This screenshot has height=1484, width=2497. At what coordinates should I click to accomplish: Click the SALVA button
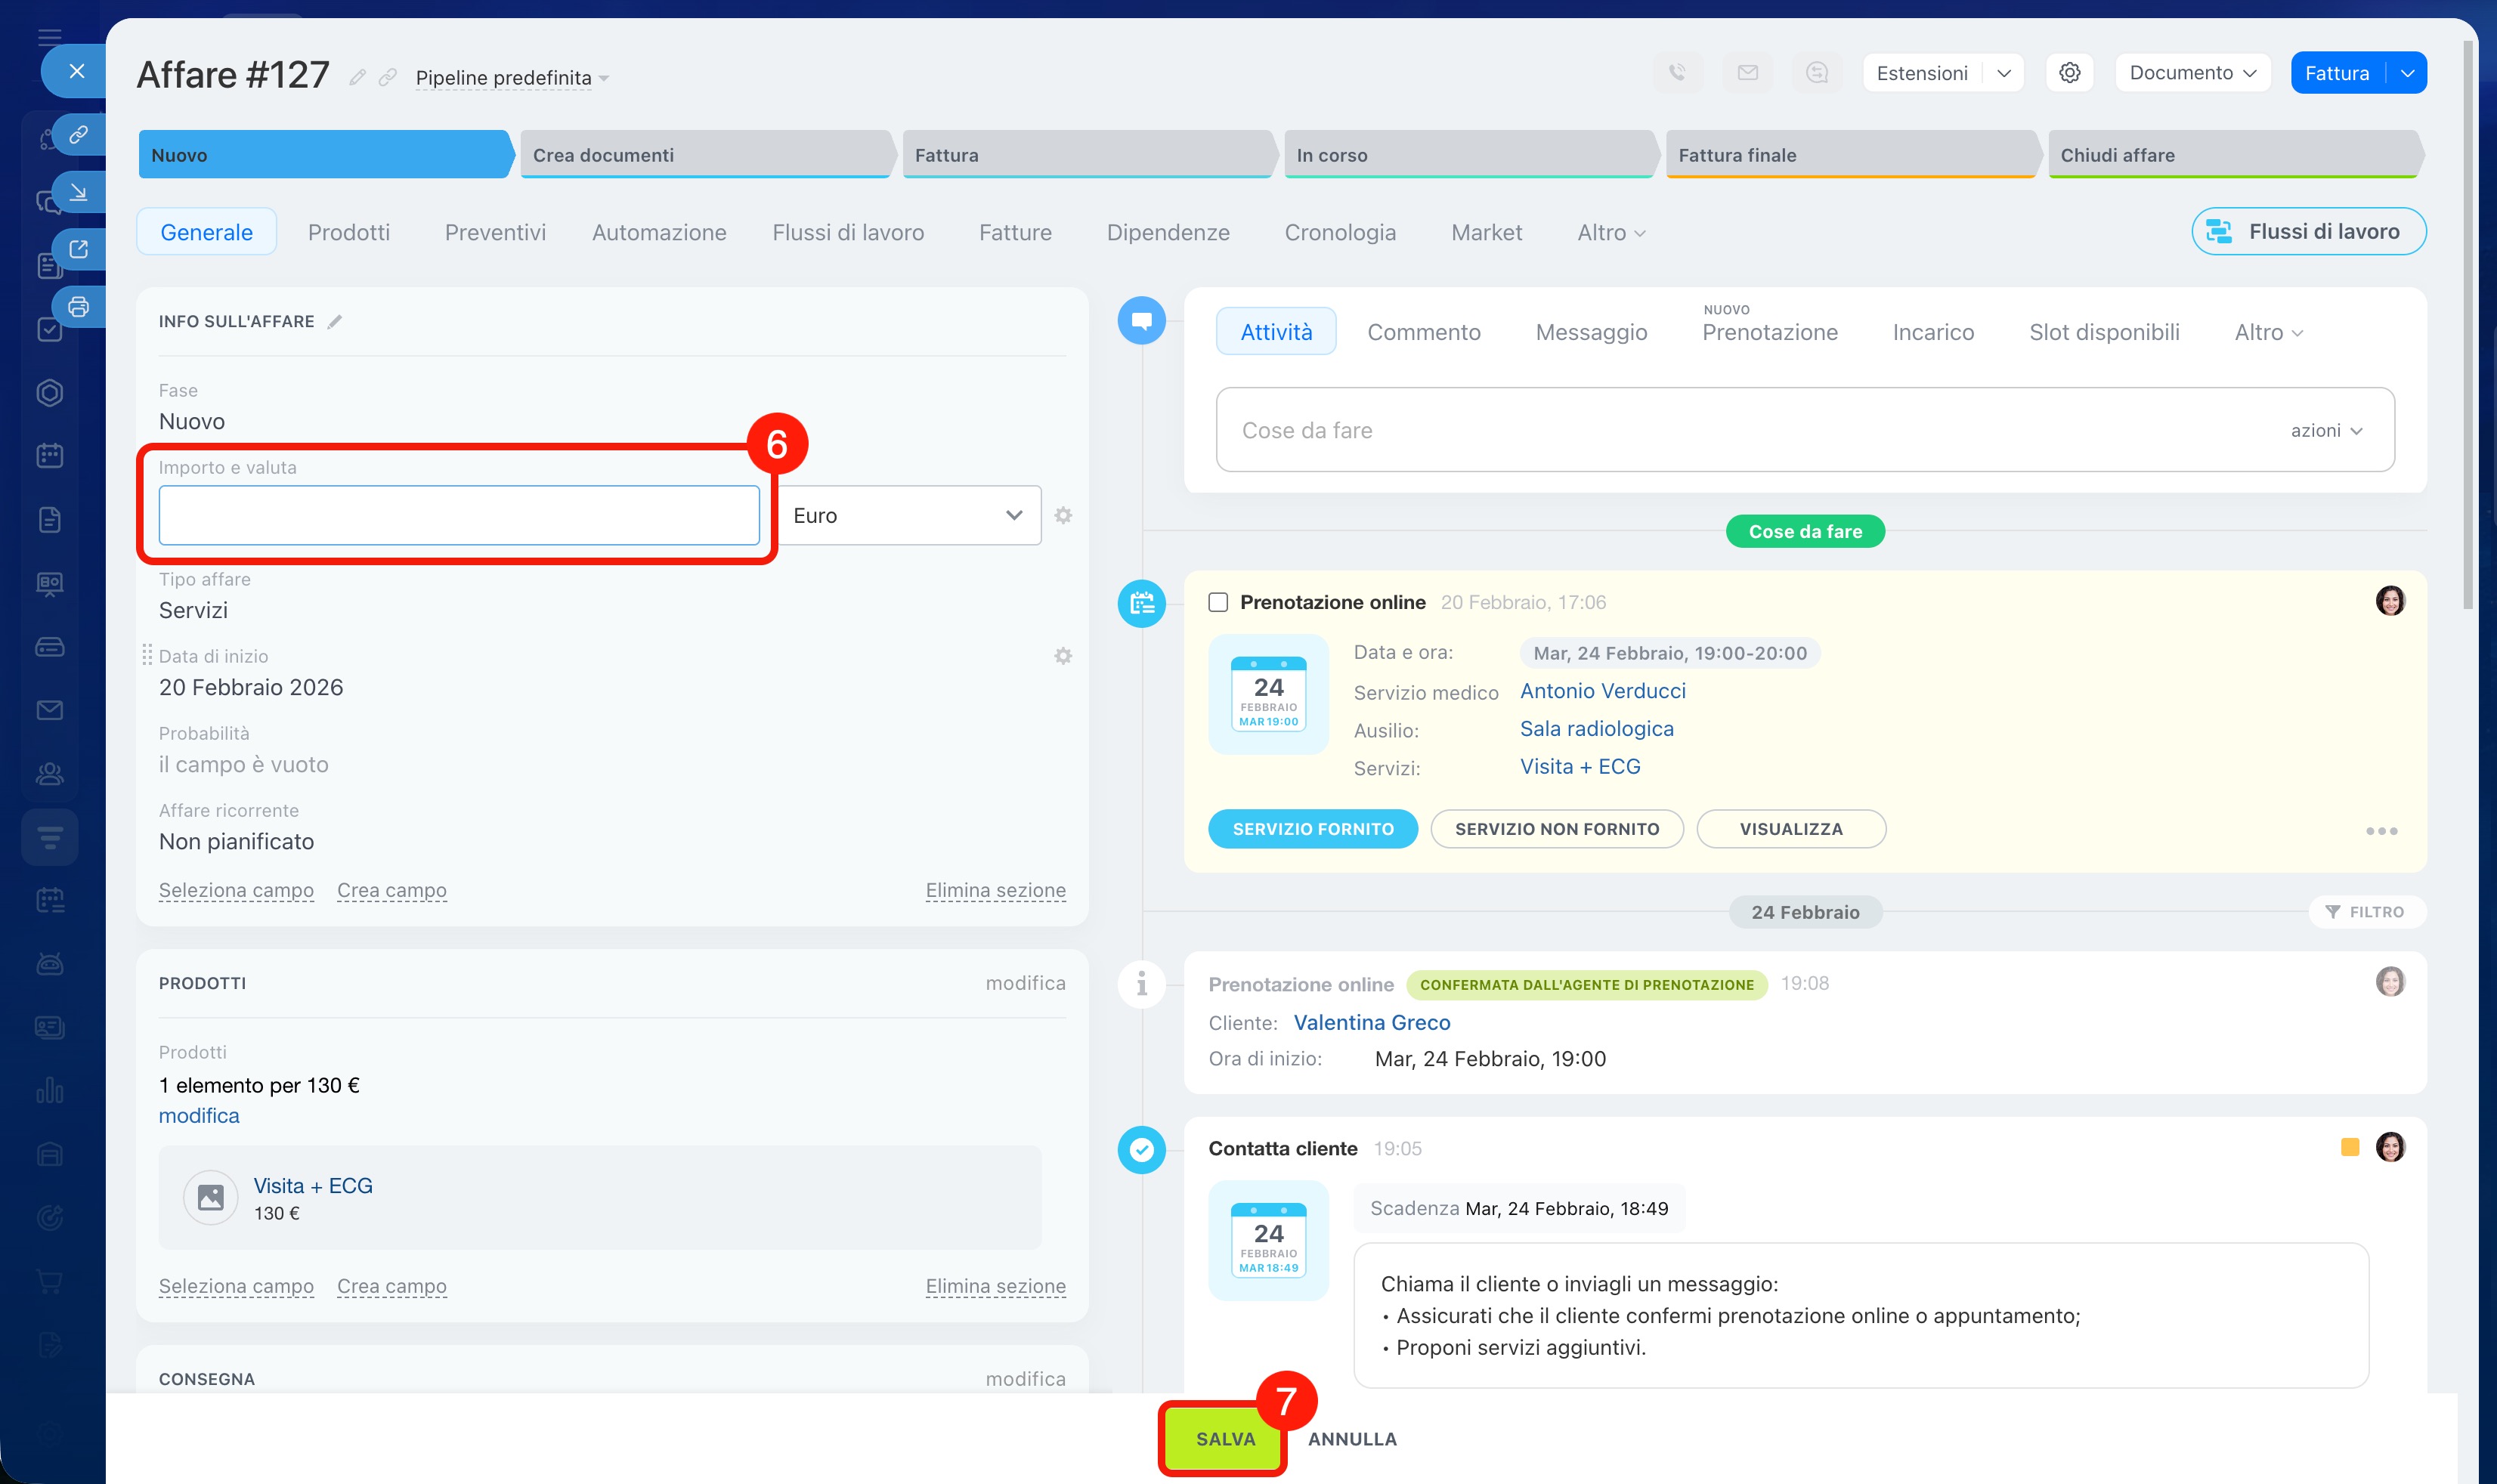1224,1438
